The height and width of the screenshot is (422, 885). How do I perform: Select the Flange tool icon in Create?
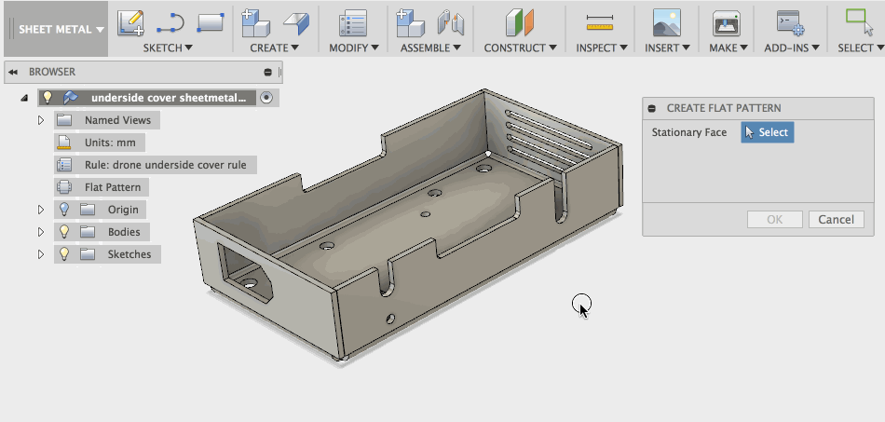coord(295,22)
